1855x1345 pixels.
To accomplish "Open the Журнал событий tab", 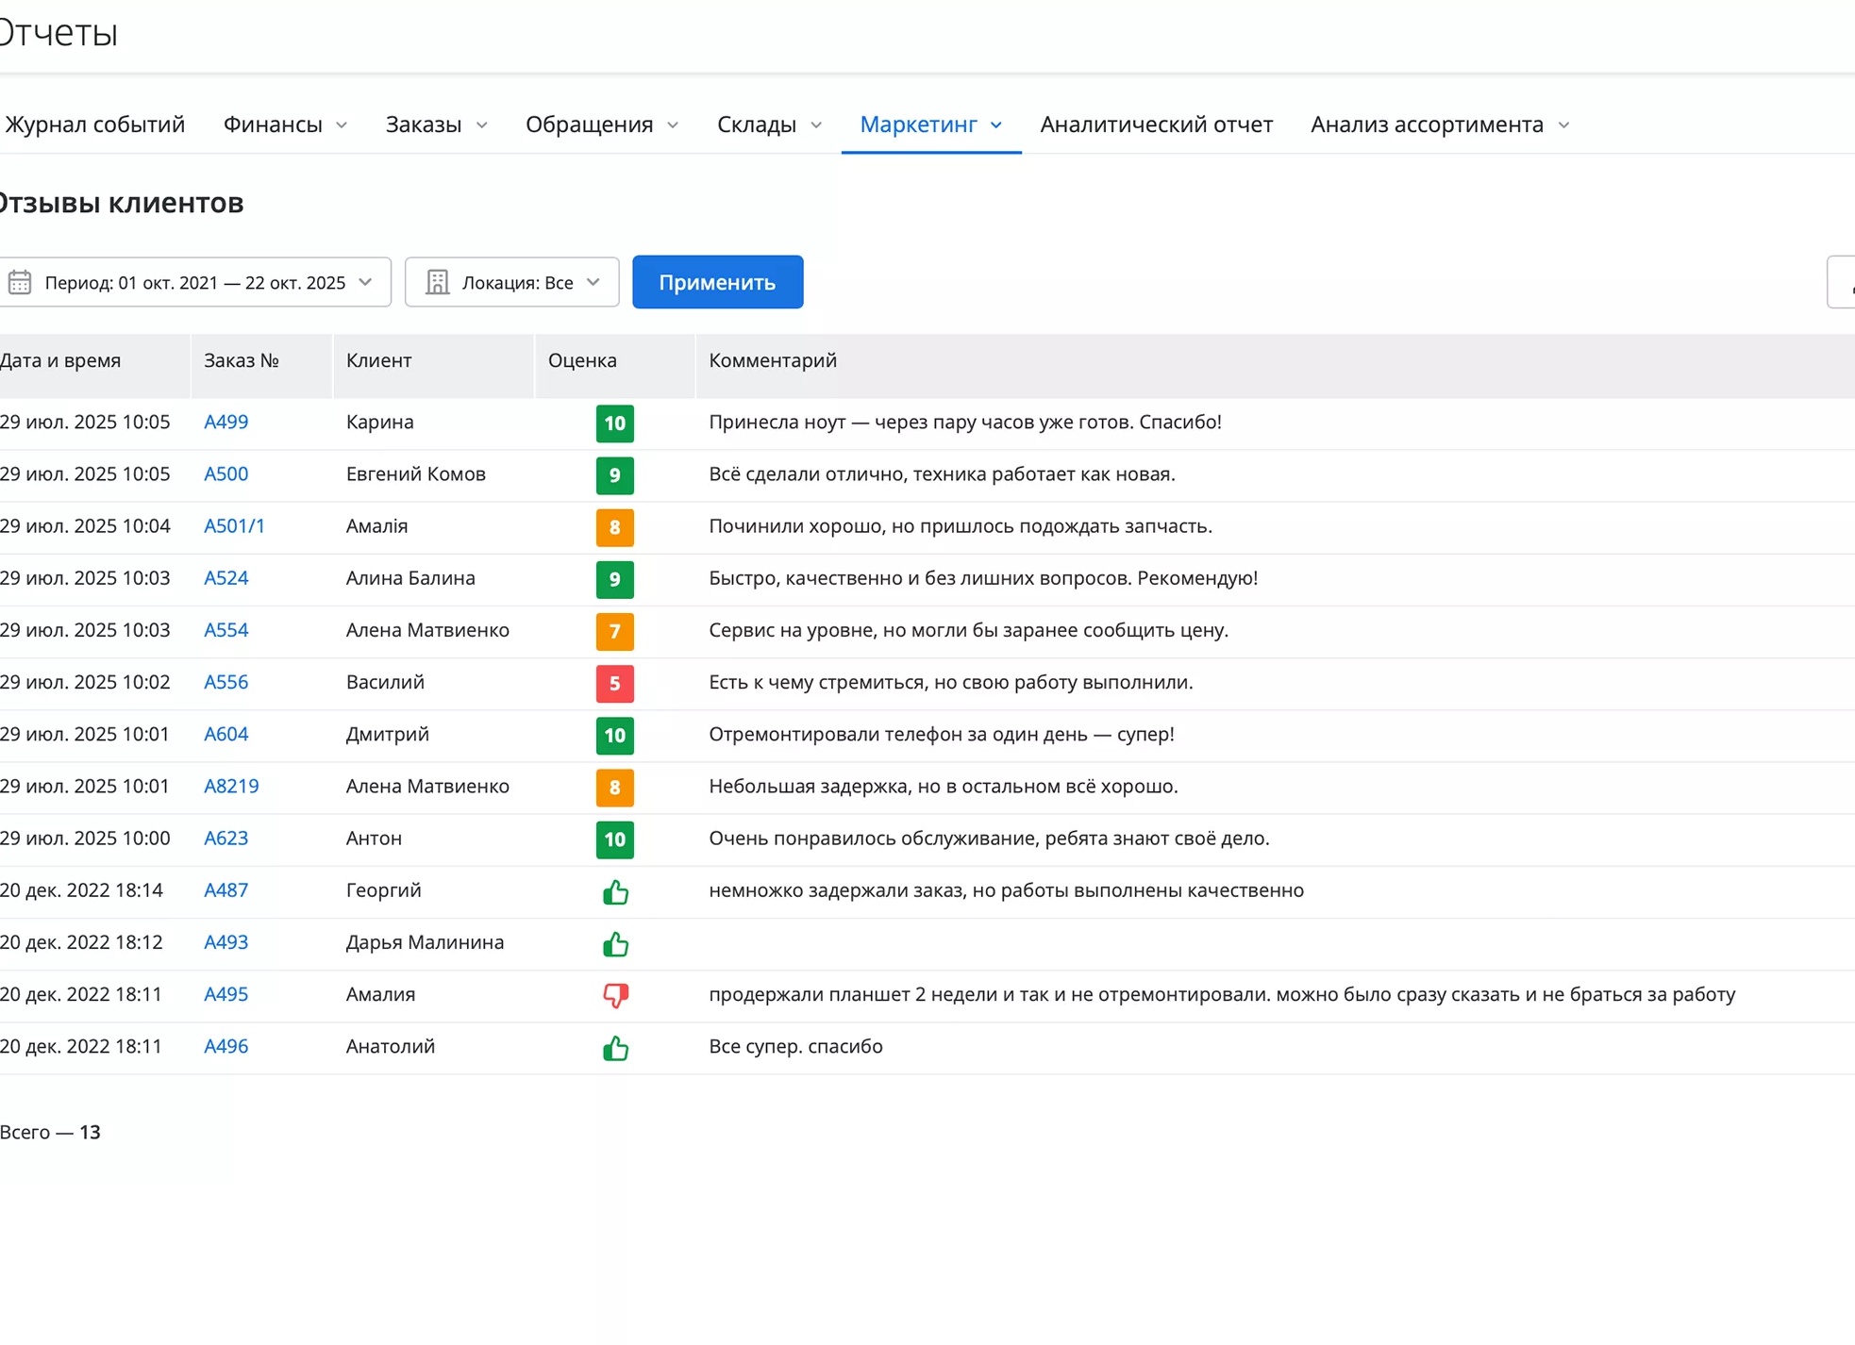I will [94, 125].
